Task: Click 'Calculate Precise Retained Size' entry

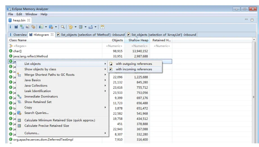Action: [47, 126]
